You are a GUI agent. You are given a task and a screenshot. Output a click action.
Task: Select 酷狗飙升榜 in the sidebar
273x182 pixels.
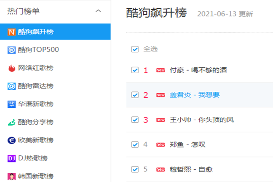coord(55,32)
